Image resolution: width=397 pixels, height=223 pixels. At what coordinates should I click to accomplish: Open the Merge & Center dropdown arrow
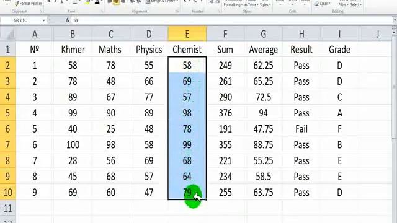click(x=177, y=1)
